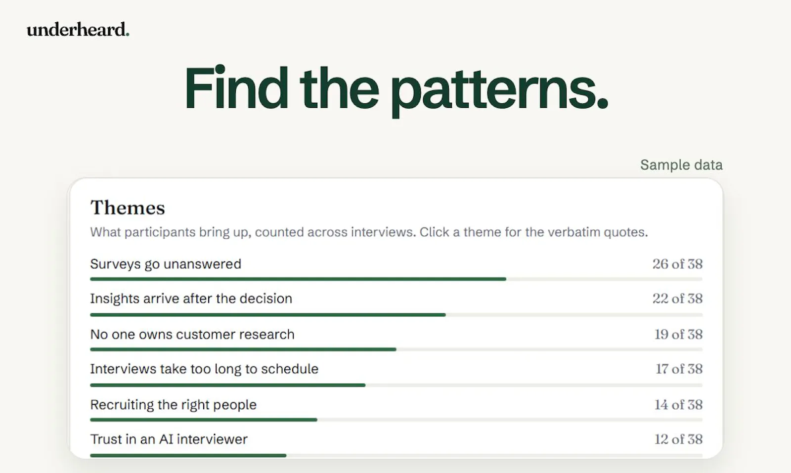This screenshot has height=473, width=791.
Task: Click the 17 of 38 count
Action: (679, 369)
